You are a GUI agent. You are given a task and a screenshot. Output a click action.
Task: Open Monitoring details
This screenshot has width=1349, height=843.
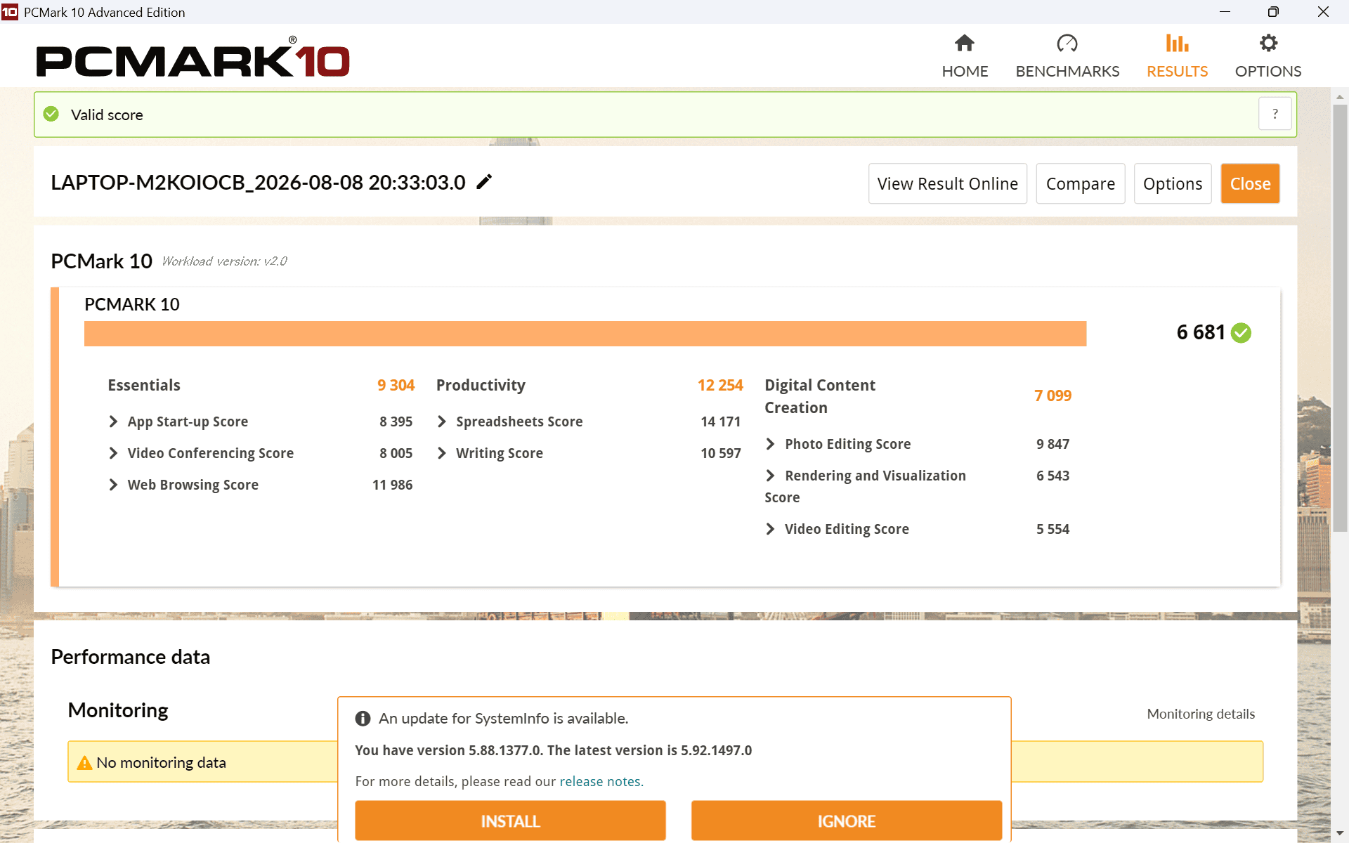1201,714
